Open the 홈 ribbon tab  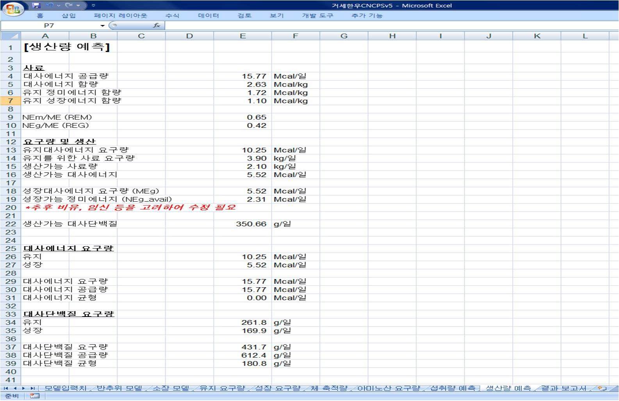coord(40,16)
